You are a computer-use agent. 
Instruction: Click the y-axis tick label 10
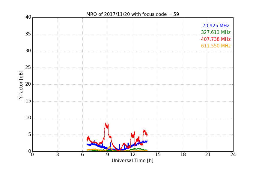point(28,118)
